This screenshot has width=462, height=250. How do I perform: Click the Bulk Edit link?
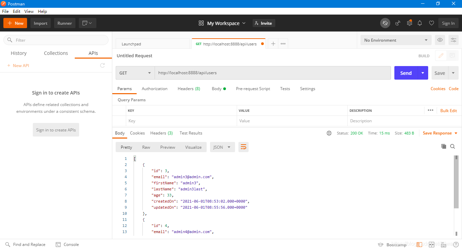click(x=448, y=111)
